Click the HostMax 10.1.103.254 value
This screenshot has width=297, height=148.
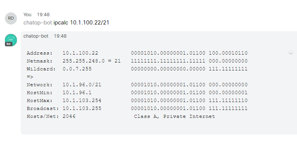point(82,101)
